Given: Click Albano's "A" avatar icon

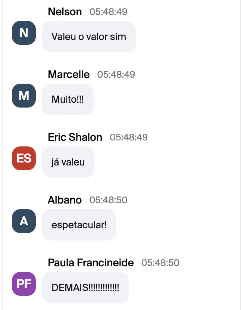Looking at the screenshot, I should point(24,221).
